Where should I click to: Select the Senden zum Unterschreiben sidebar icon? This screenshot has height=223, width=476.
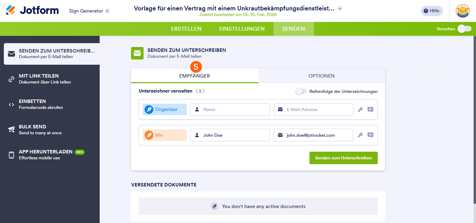(x=11, y=54)
